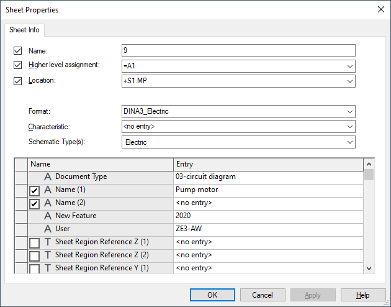
Task: Uncheck the Name checkbox at top
Action: pos(18,51)
